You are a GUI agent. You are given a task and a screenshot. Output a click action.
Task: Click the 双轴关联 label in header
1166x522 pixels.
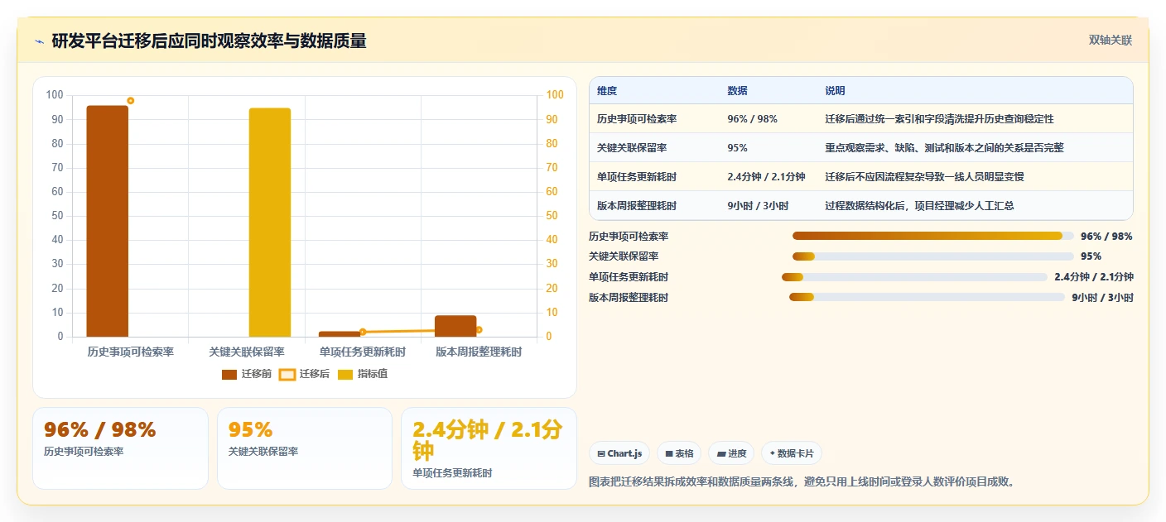pos(1110,40)
